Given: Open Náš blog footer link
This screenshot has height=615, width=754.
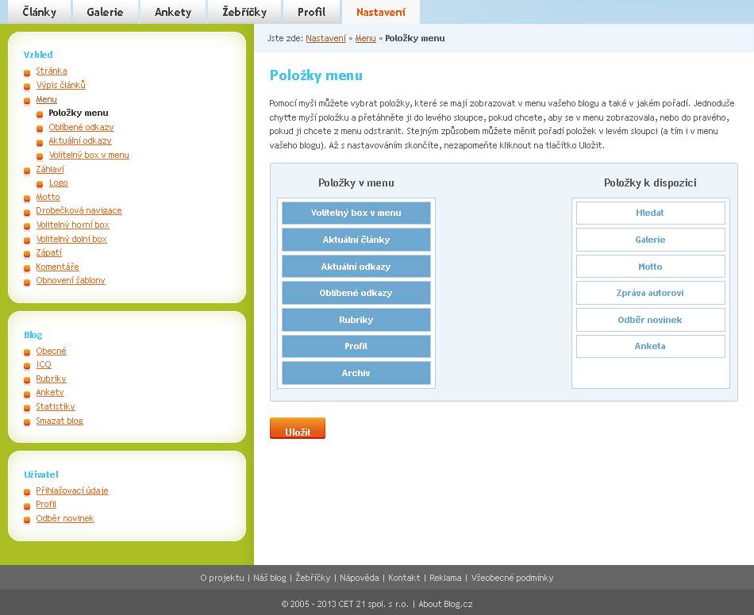Looking at the screenshot, I should pos(270,578).
